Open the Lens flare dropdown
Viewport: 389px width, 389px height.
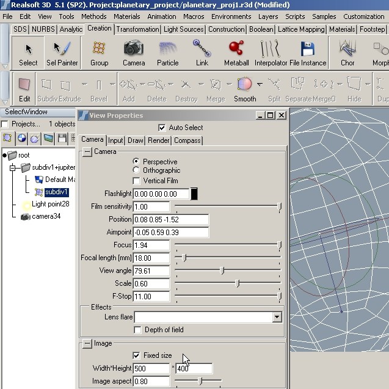pyautogui.click(x=277, y=318)
